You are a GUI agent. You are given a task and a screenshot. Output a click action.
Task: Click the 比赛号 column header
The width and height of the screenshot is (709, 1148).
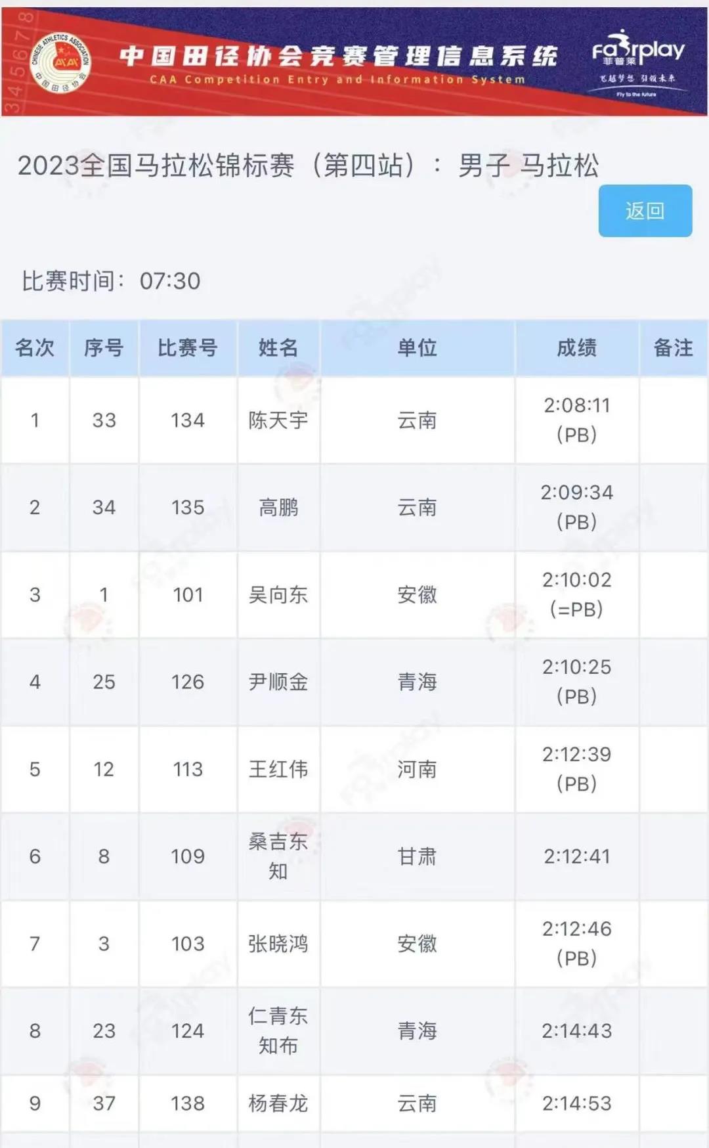tap(188, 347)
